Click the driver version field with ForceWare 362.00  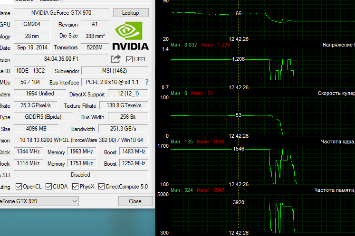click(x=81, y=140)
